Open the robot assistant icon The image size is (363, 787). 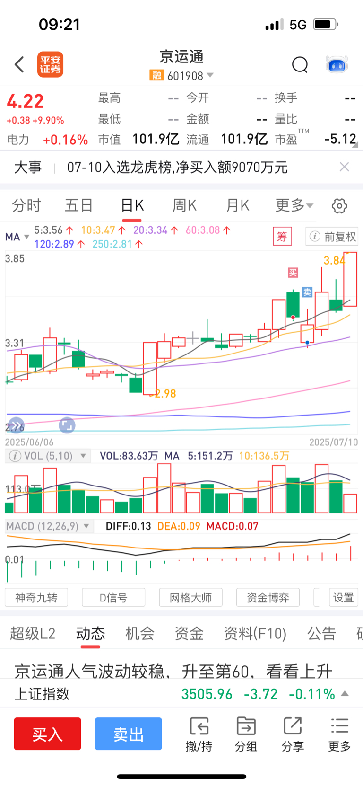click(337, 64)
